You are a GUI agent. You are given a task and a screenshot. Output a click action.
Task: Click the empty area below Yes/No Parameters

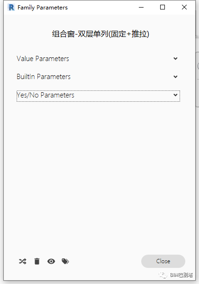coord(99,174)
